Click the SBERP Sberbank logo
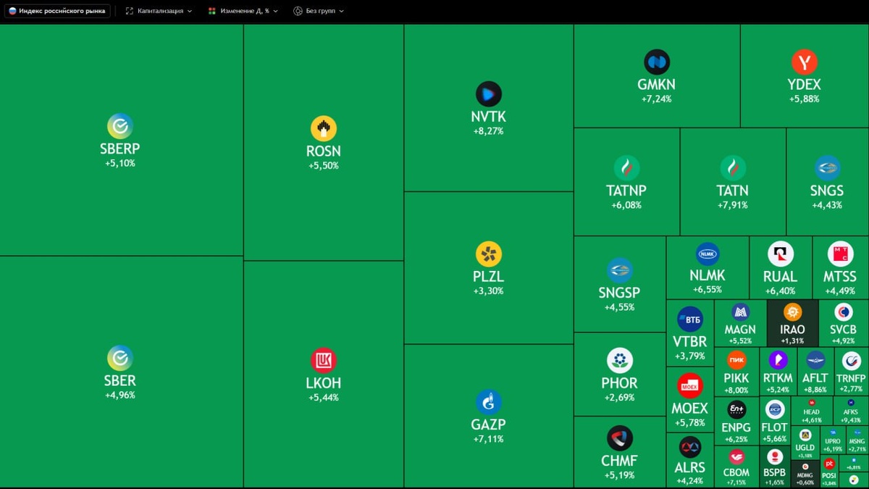Image resolution: width=869 pixels, height=489 pixels. coord(120,126)
